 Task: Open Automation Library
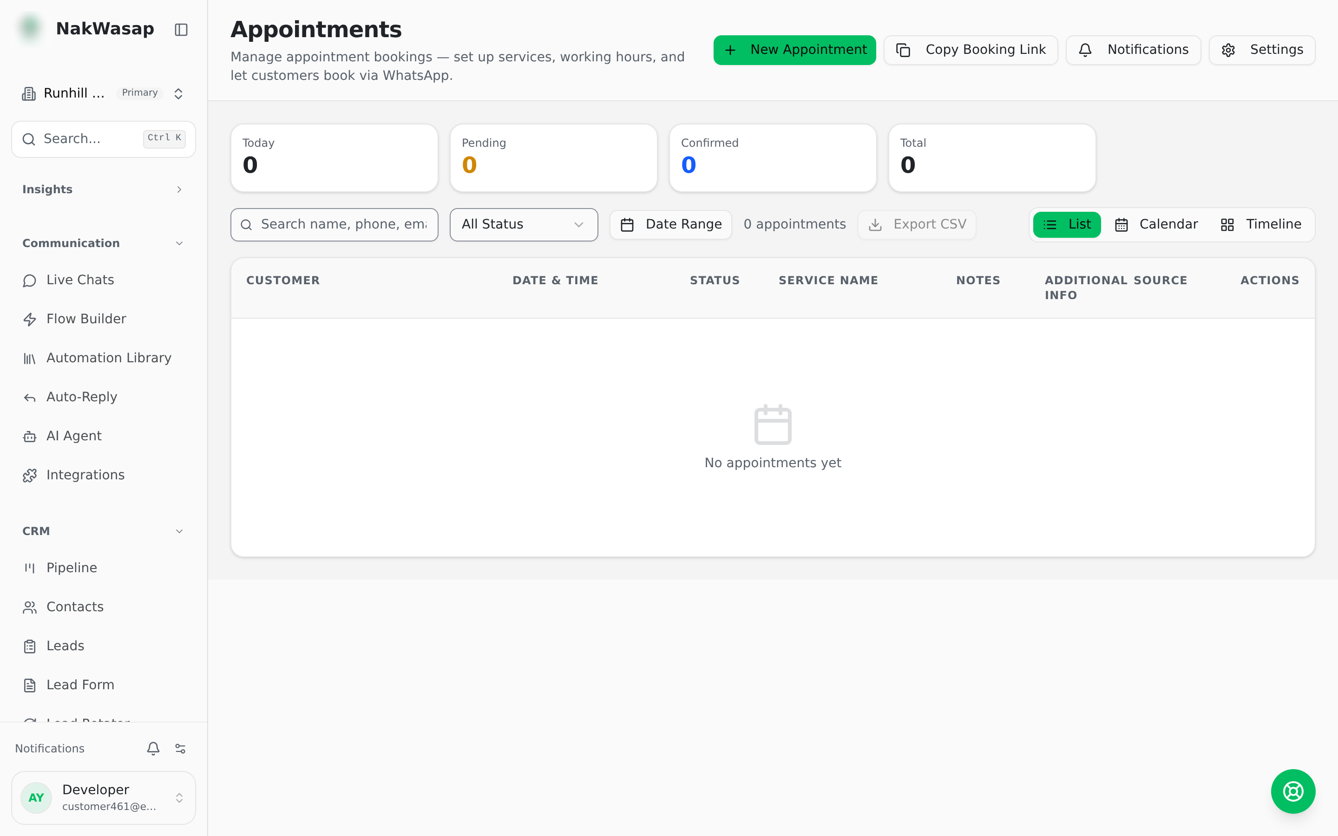tap(104, 358)
